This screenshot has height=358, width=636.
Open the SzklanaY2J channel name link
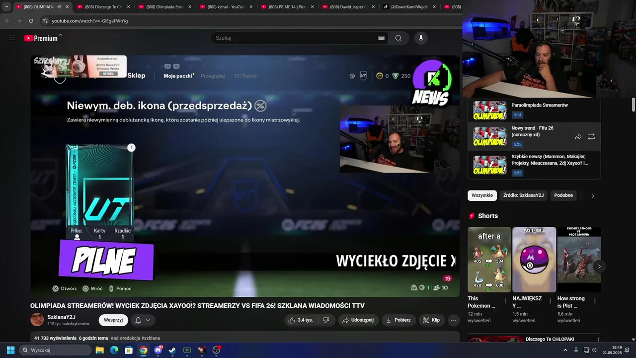[61, 317]
